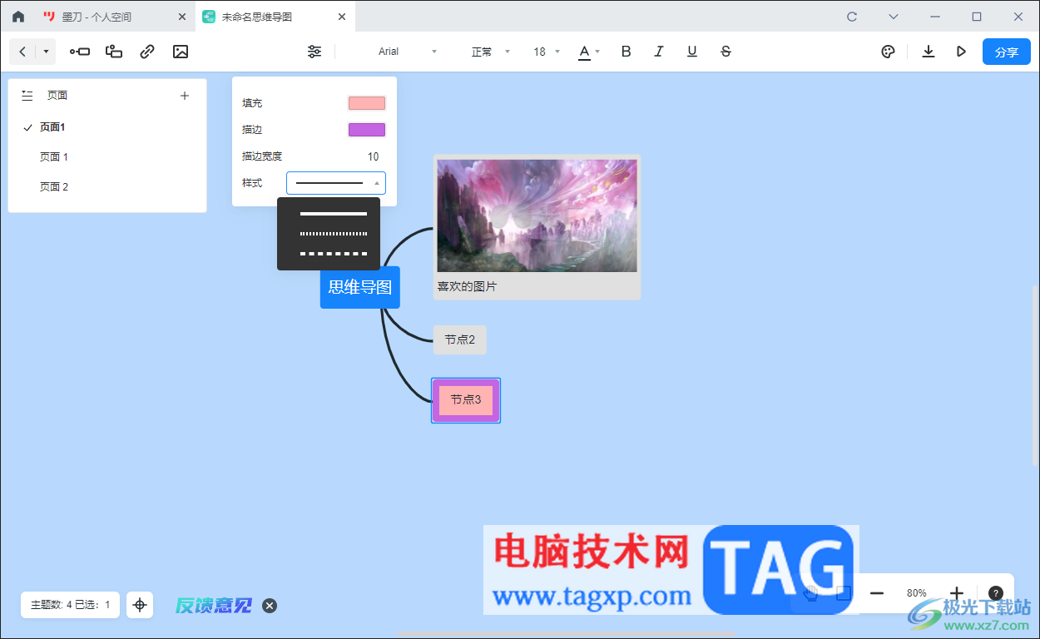The image size is (1040, 639).
Task: Open the node style settings sliders icon
Action: click(x=314, y=52)
